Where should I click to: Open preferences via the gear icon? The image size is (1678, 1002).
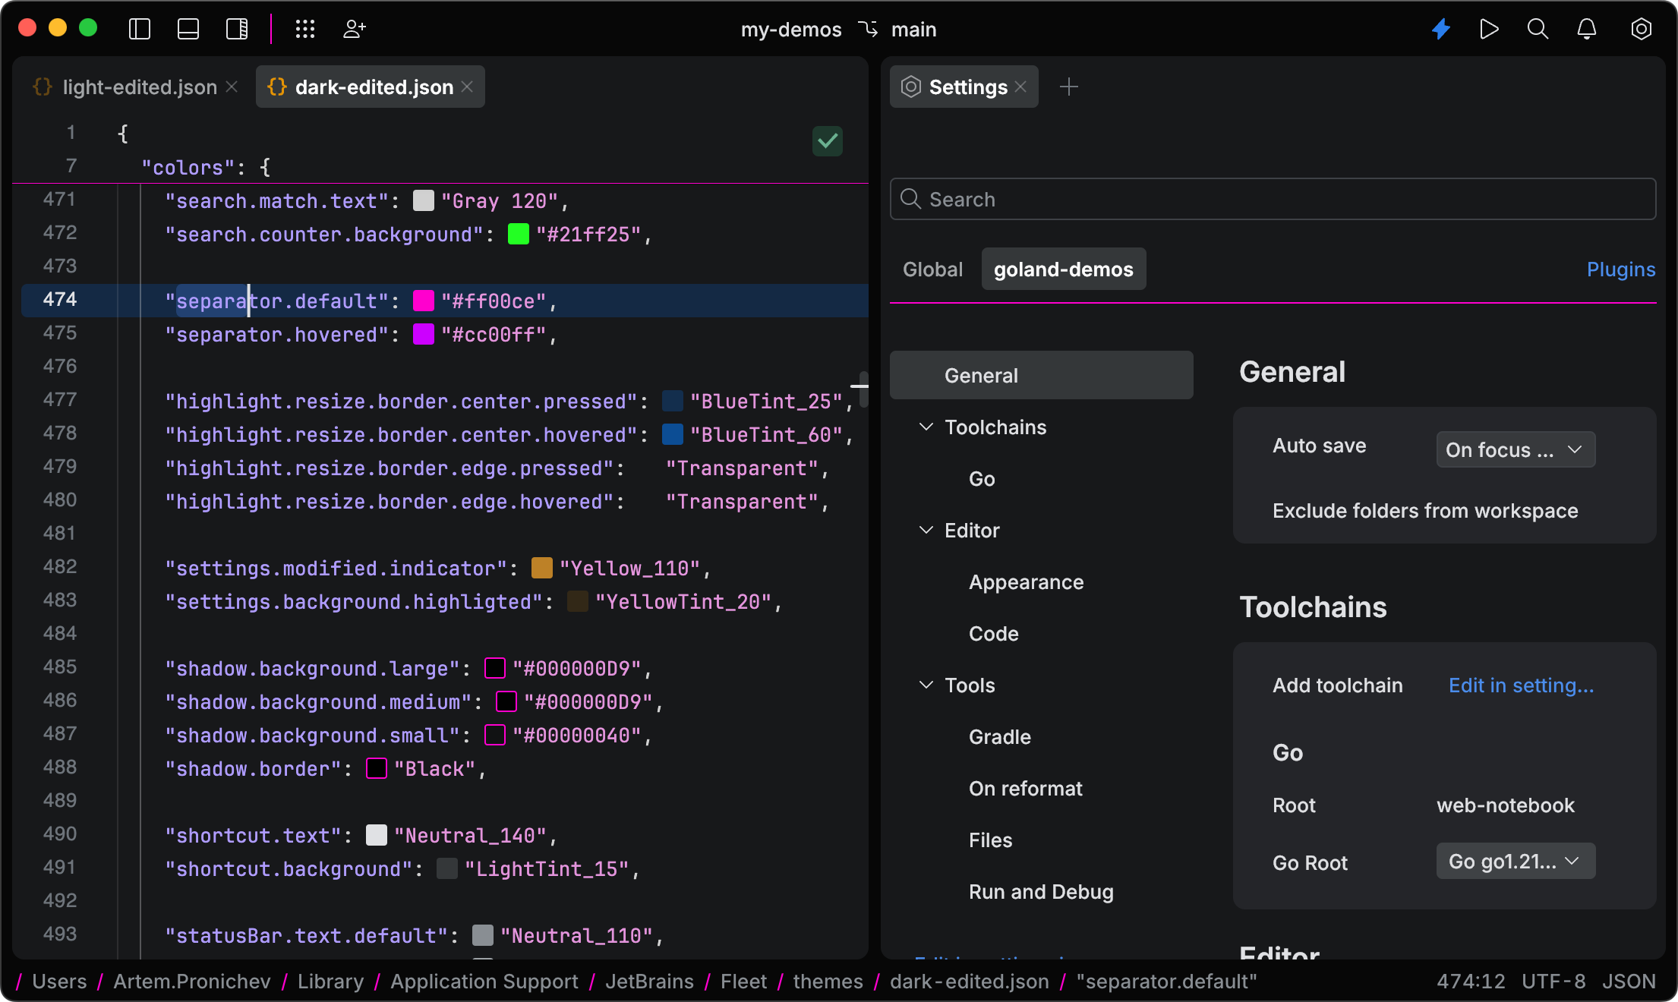1641,29
